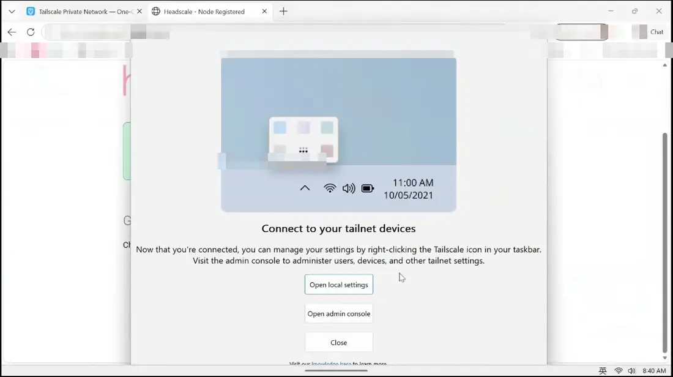This screenshot has height=377, width=673.
Task: Click the battery icon in the illustration
Action: pyautogui.click(x=368, y=188)
